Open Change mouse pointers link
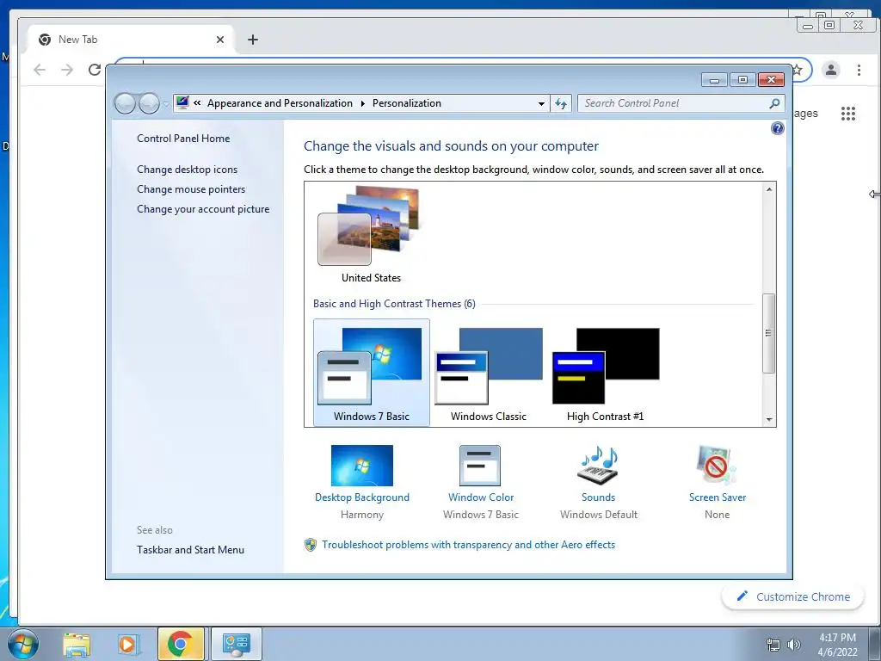The width and height of the screenshot is (881, 661). point(191,188)
